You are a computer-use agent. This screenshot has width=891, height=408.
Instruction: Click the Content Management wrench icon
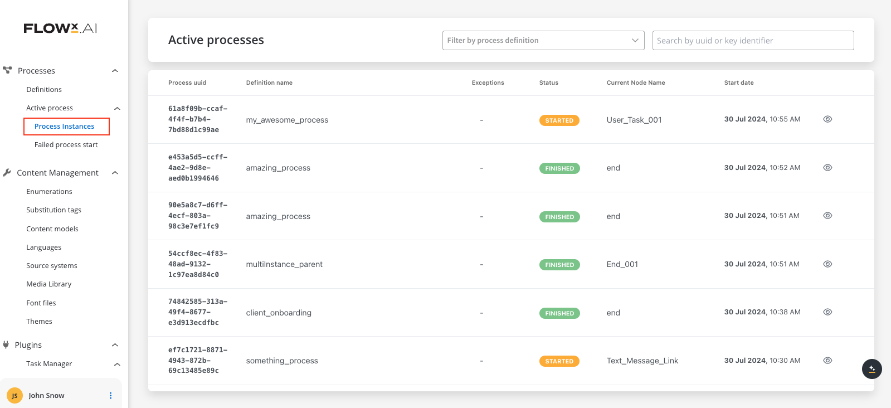click(x=7, y=173)
